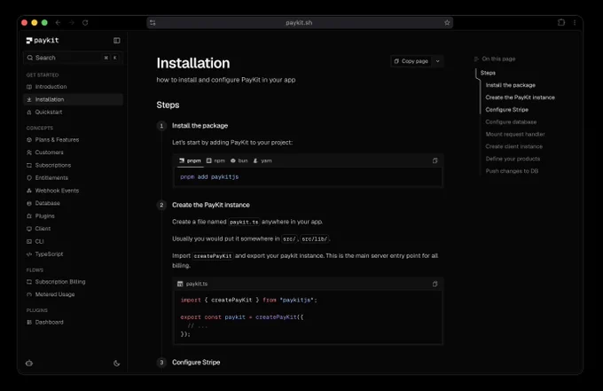Click the paykit.ts file icon

(x=180, y=284)
